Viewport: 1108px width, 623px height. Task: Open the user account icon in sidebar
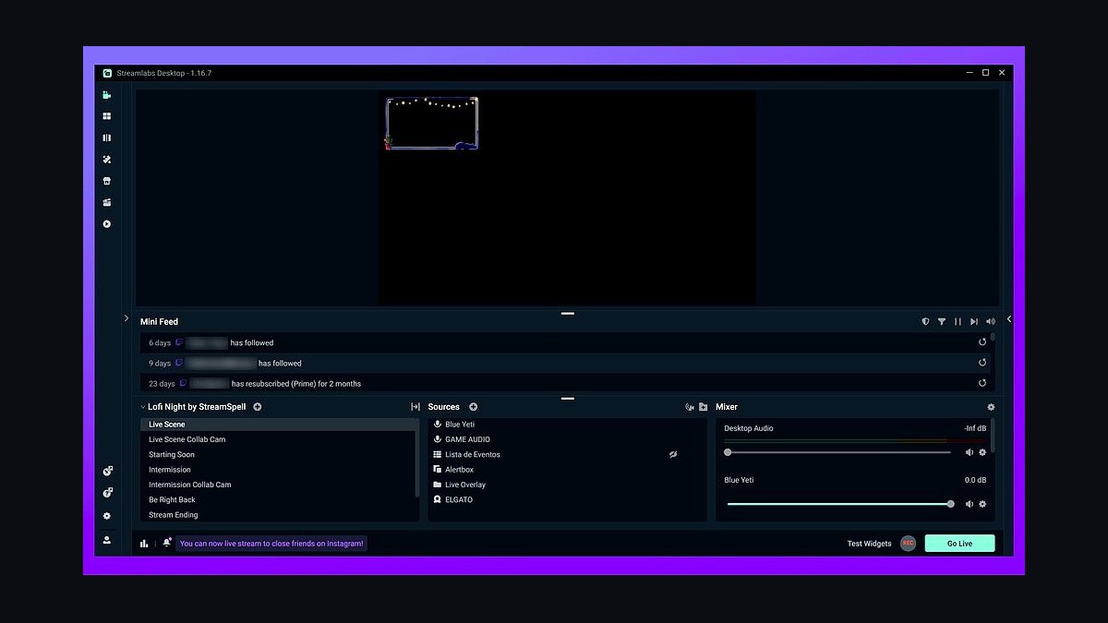tap(107, 540)
